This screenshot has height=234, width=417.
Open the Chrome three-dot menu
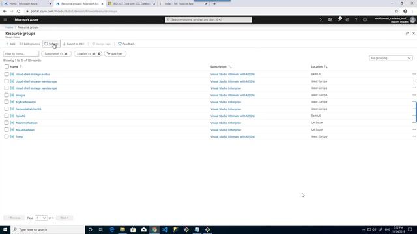pos(412,12)
